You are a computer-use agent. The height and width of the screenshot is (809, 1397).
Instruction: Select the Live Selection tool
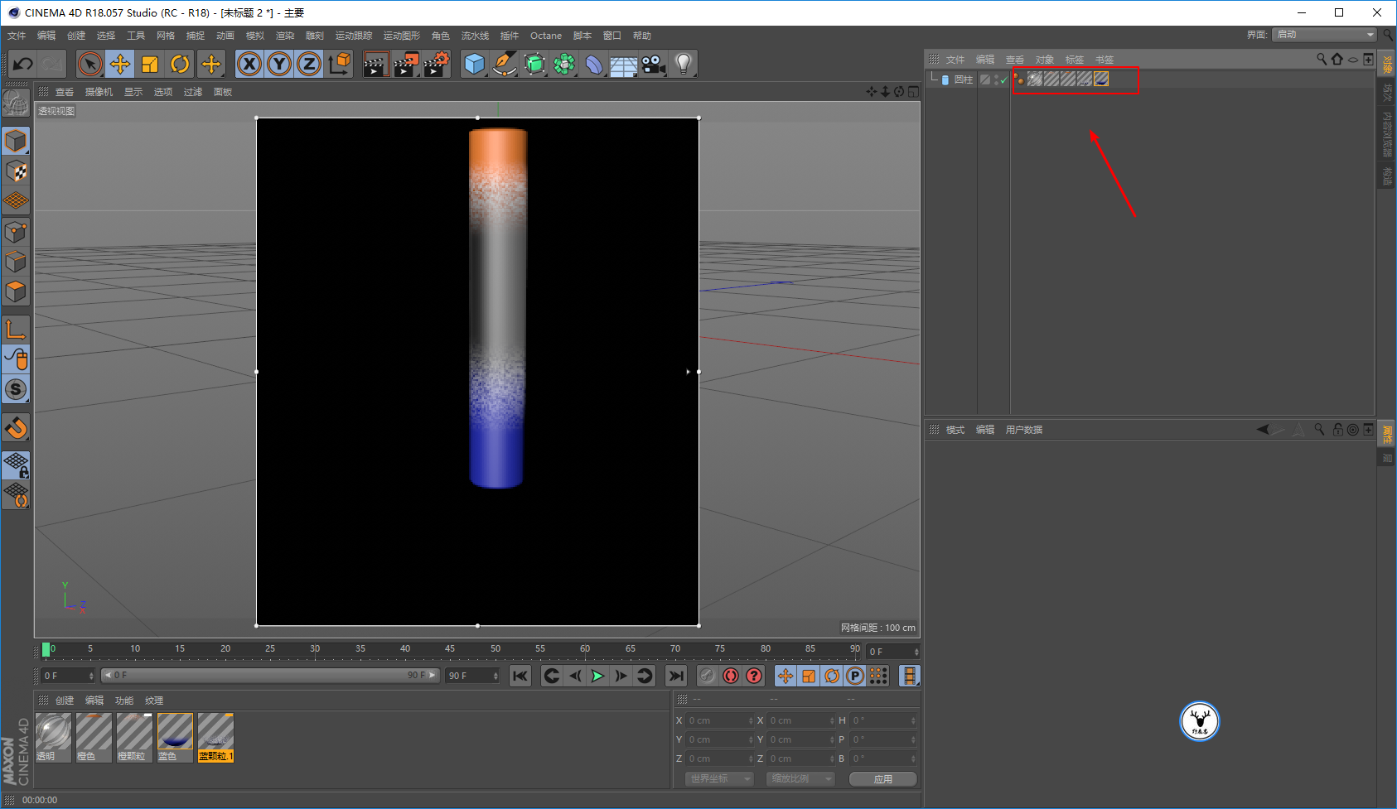click(89, 64)
